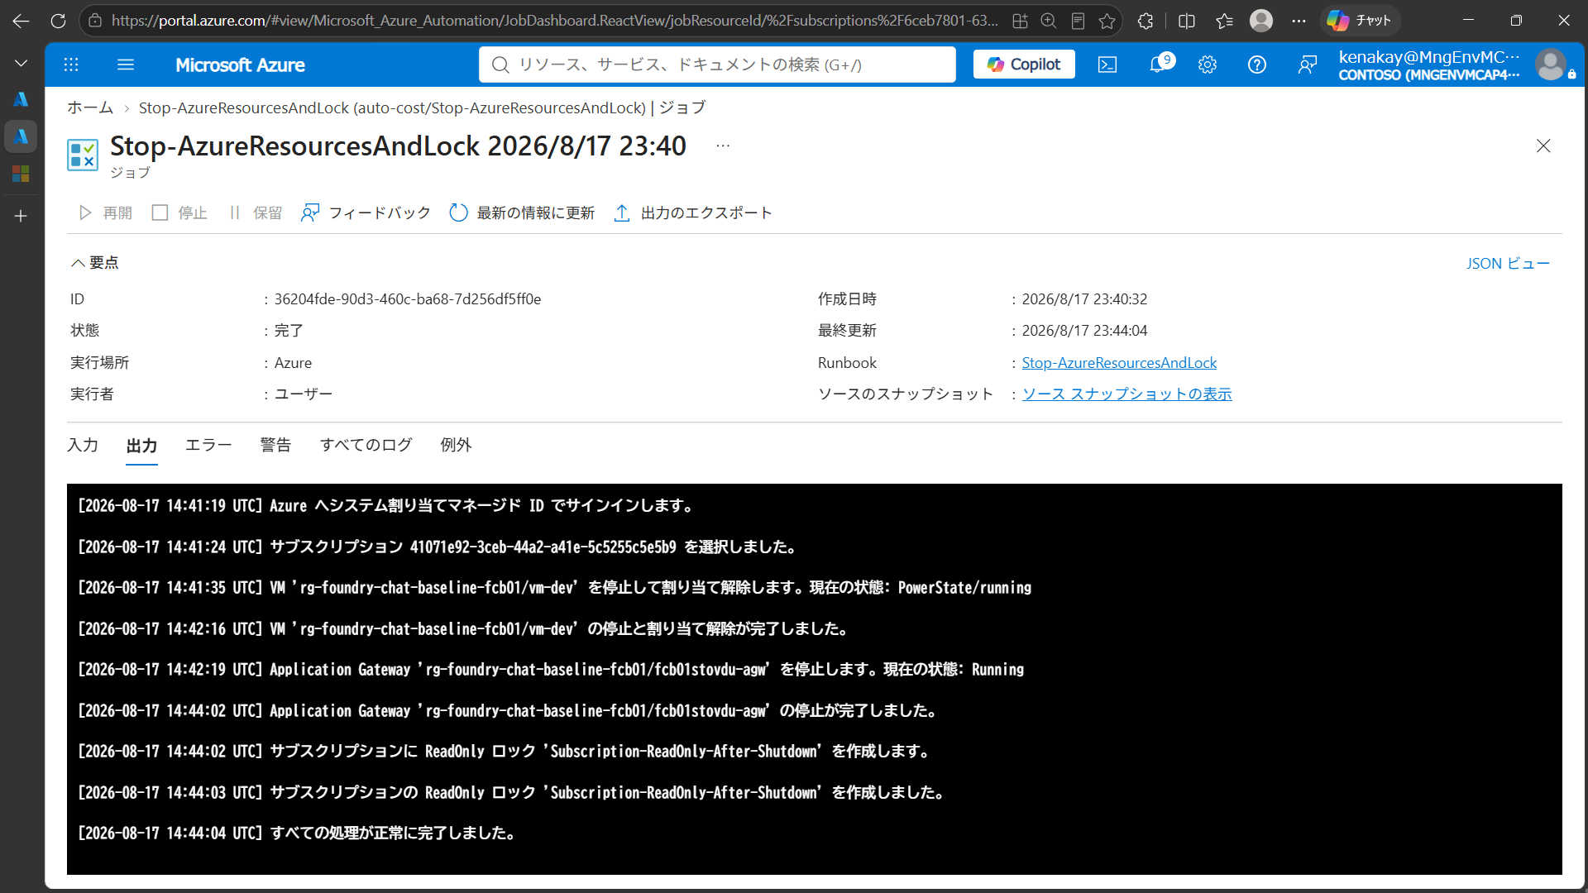Refresh with 最新の情報に更新
This screenshot has height=893, width=1588.
[x=522, y=213]
